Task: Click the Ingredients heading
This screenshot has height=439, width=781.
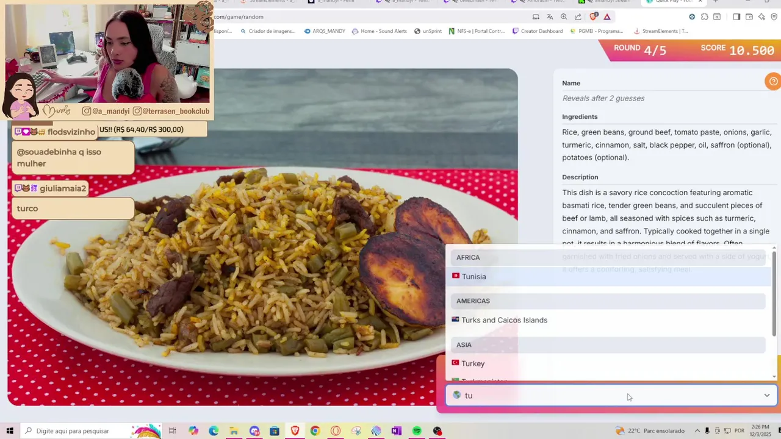Action: (580, 116)
